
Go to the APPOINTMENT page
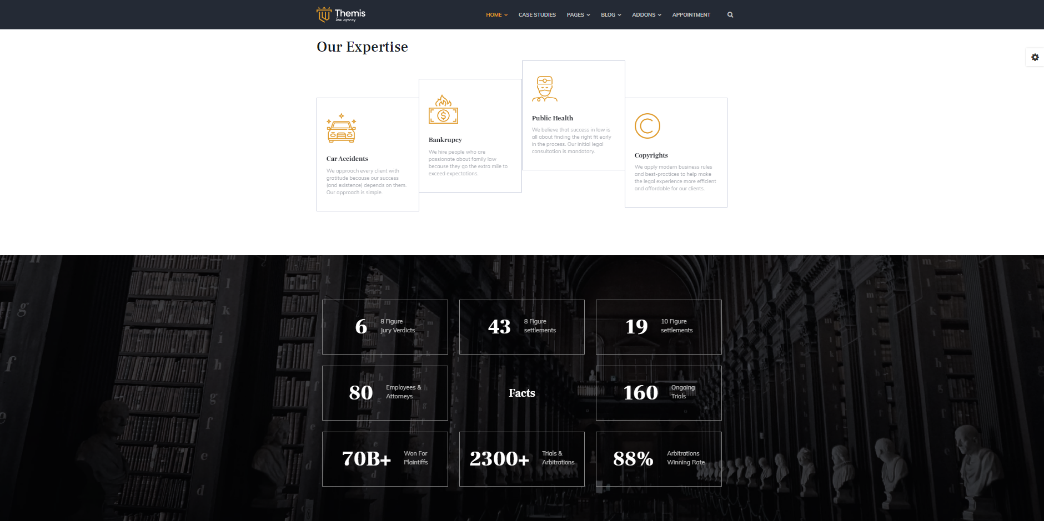pyautogui.click(x=691, y=15)
